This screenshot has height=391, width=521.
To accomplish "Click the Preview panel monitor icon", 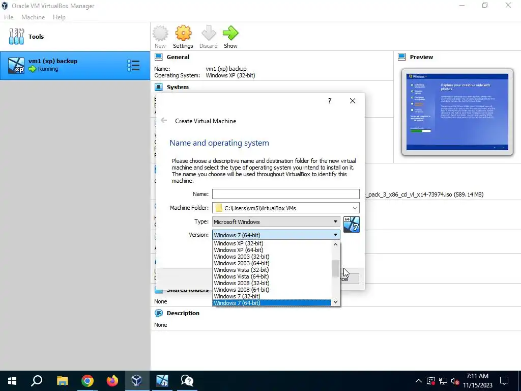I will click(402, 57).
